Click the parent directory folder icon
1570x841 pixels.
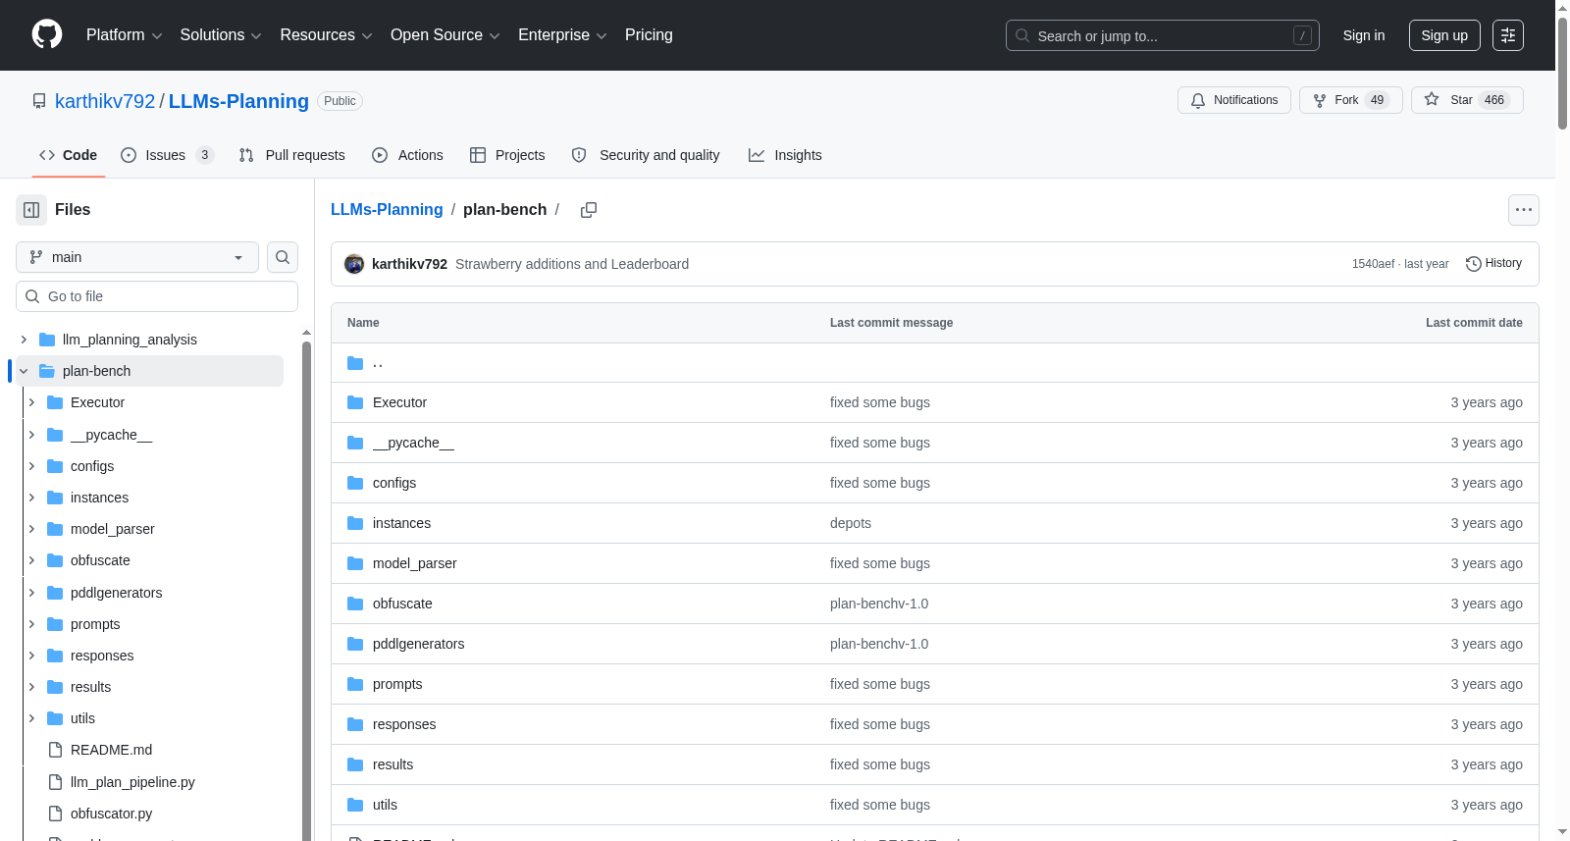click(355, 363)
